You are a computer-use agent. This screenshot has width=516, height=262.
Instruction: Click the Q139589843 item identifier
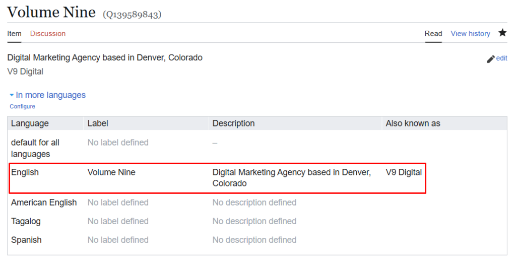point(132,15)
